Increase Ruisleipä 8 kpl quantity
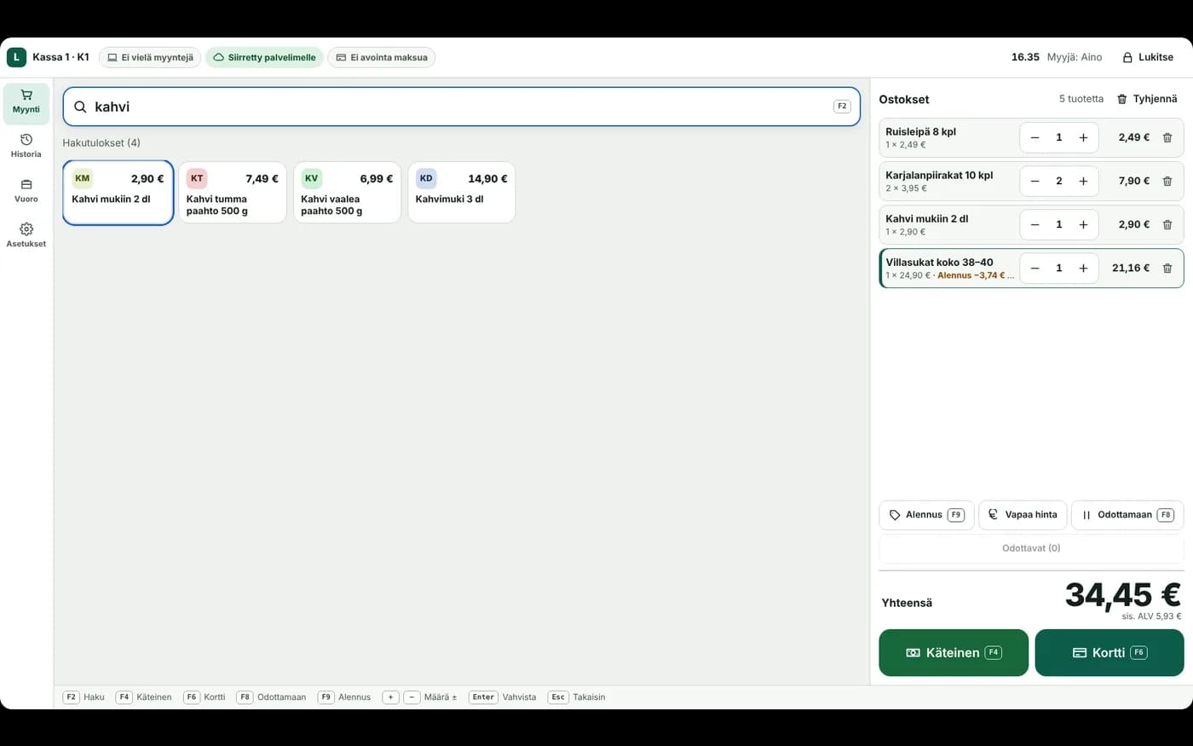The width and height of the screenshot is (1193, 746). tap(1083, 137)
